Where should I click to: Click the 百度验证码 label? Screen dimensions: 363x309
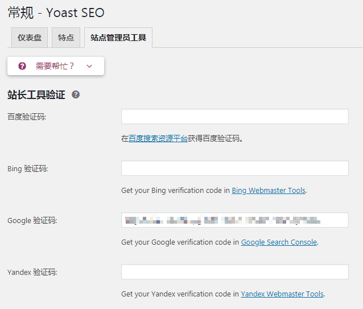click(x=27, y=117)
